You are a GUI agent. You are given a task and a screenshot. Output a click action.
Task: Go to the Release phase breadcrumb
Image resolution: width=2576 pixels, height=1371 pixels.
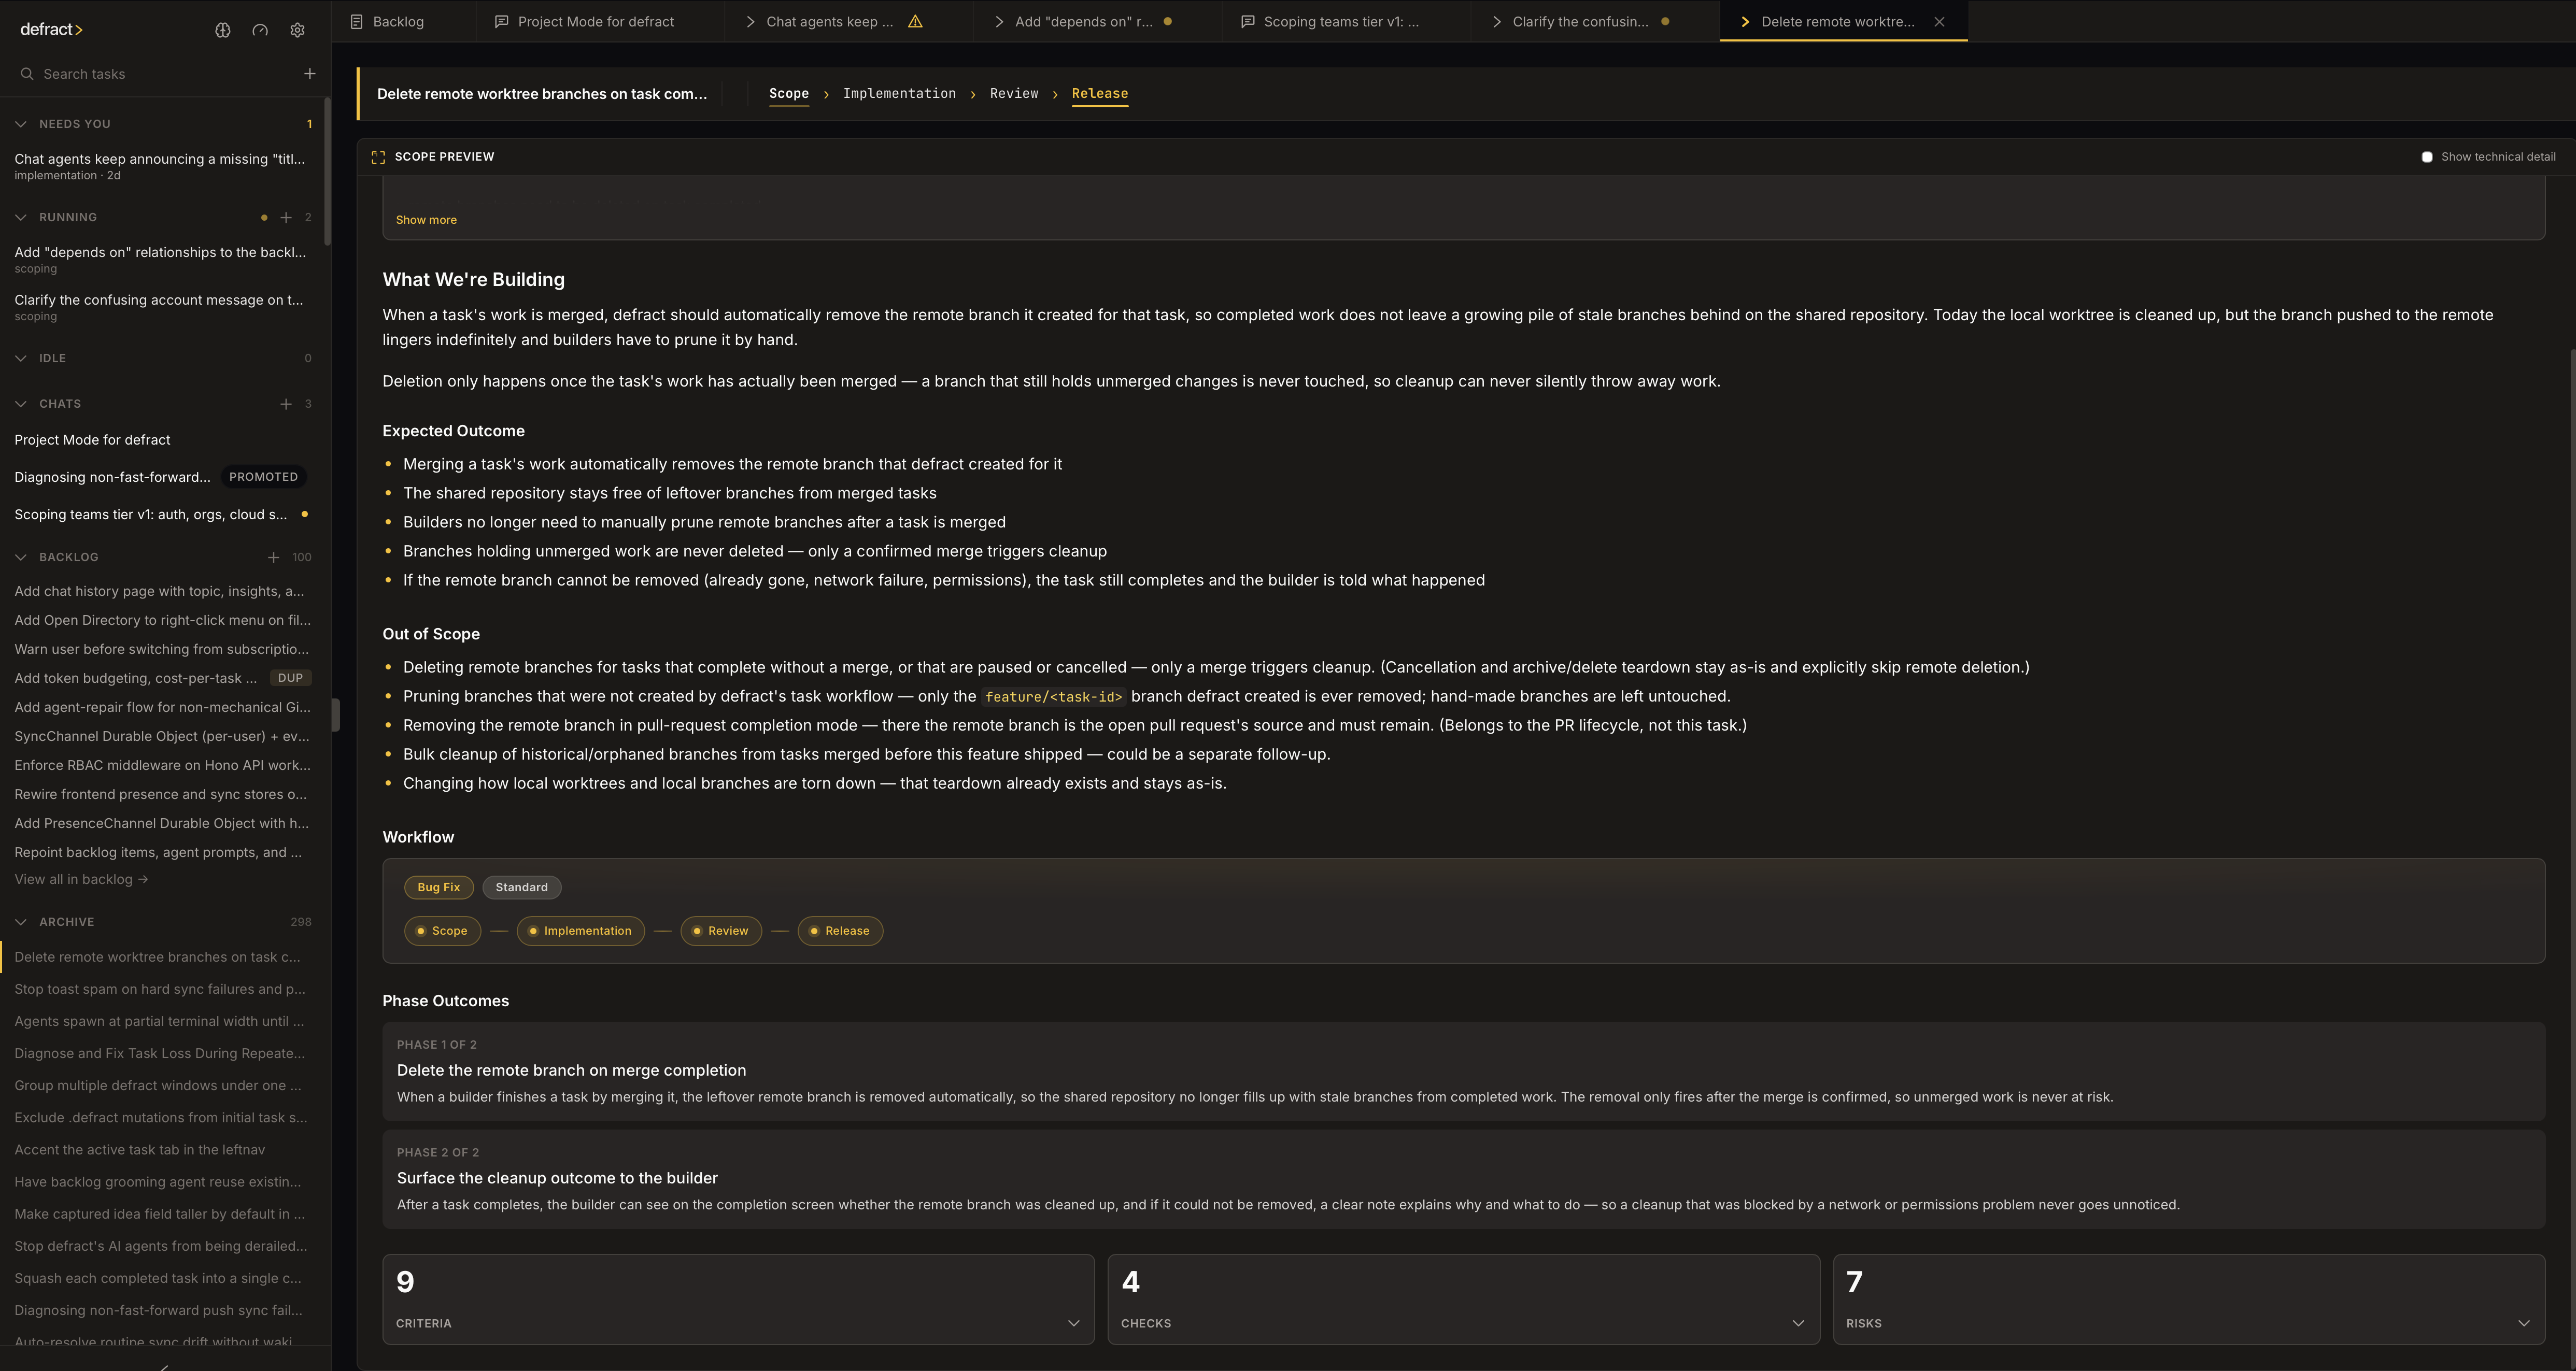coord(1100,94)
